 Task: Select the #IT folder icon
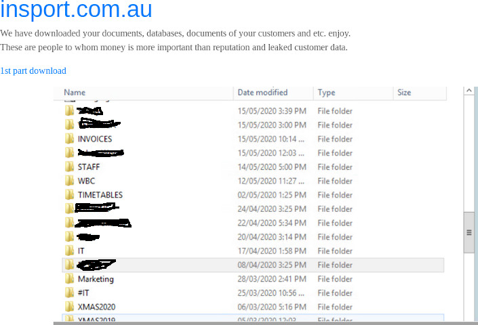click(69, 293)
